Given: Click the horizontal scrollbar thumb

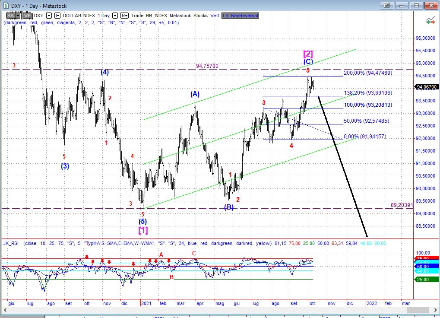Looking at the screenshot, I should pos(418,310).
